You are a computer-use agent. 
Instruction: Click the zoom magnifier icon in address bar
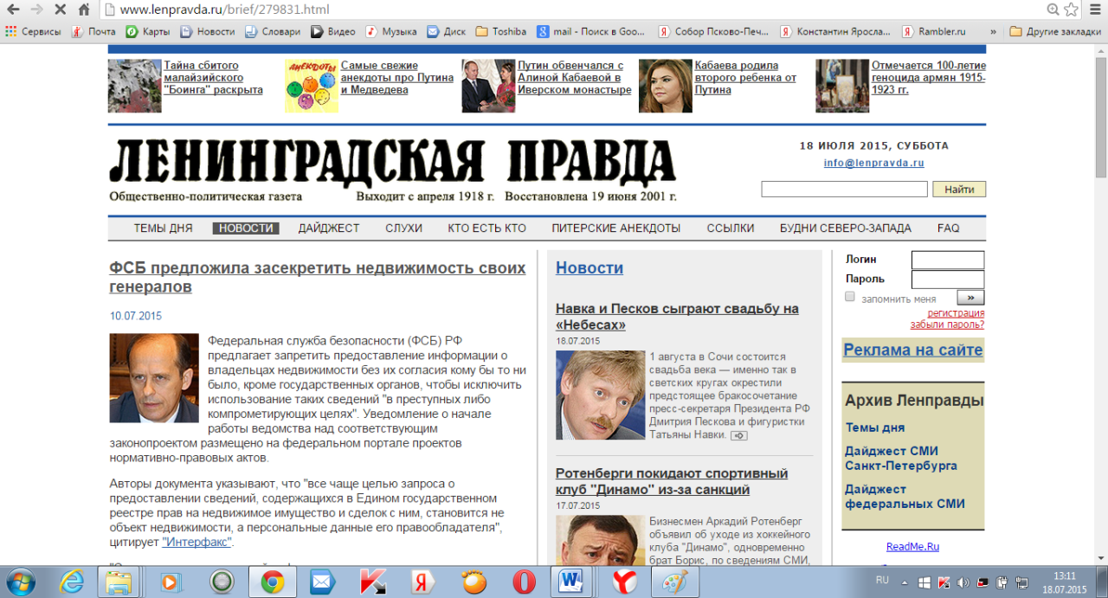pyautogui.click(x=1053, y=10)
